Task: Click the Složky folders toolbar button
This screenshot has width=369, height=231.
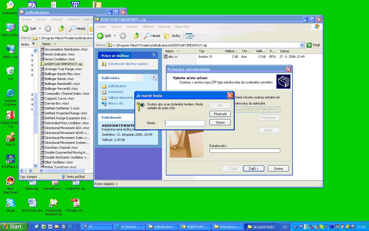Action: [x=172, y=36]
